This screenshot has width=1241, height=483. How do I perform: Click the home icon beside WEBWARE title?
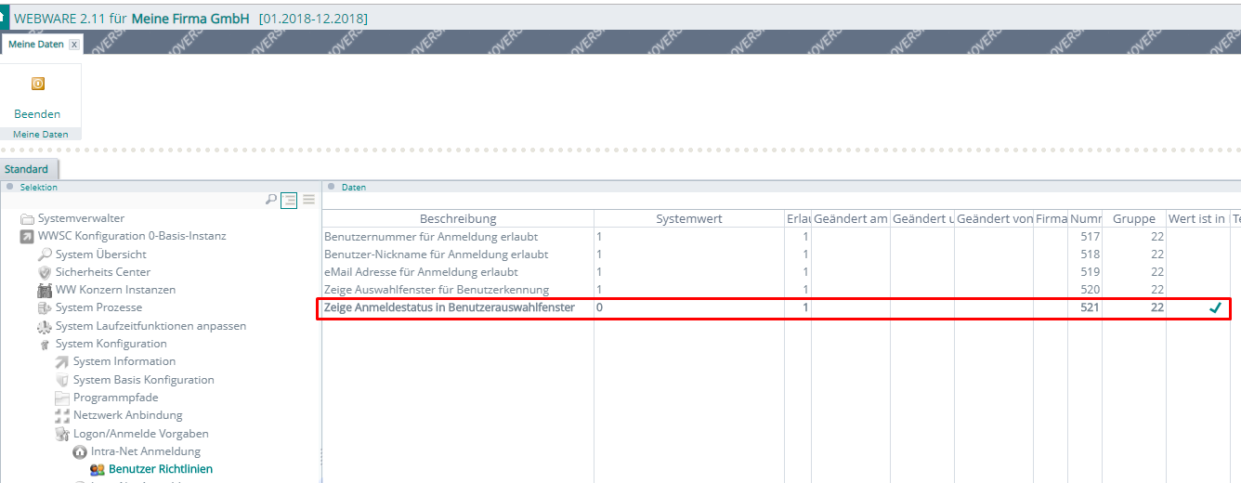pos(4,16)
